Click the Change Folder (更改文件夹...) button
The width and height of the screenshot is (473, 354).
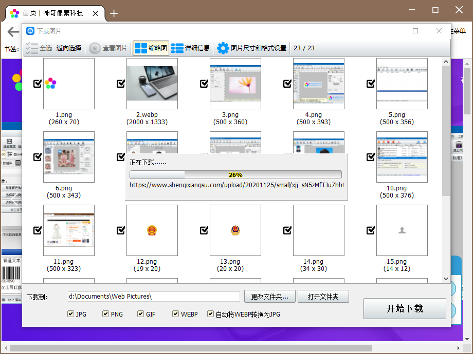click(x=269, y=297)
